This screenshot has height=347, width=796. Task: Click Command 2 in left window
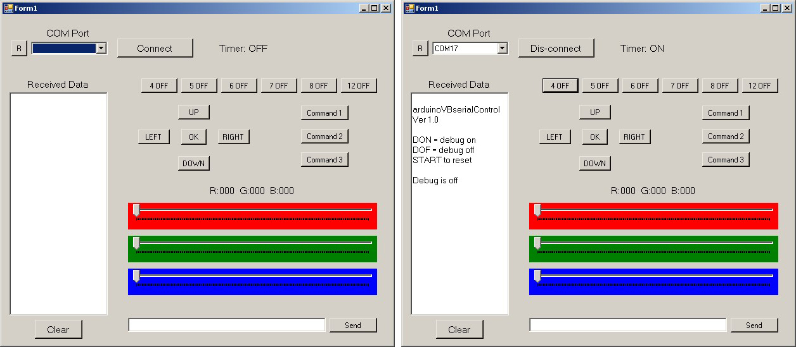[324, 136]
